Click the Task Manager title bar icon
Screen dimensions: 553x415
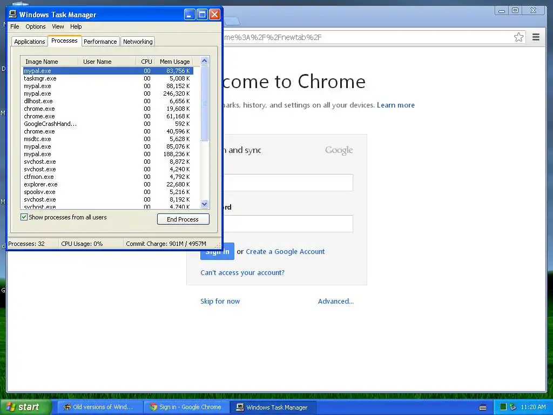pyautogui.click(x=13, y=14)
